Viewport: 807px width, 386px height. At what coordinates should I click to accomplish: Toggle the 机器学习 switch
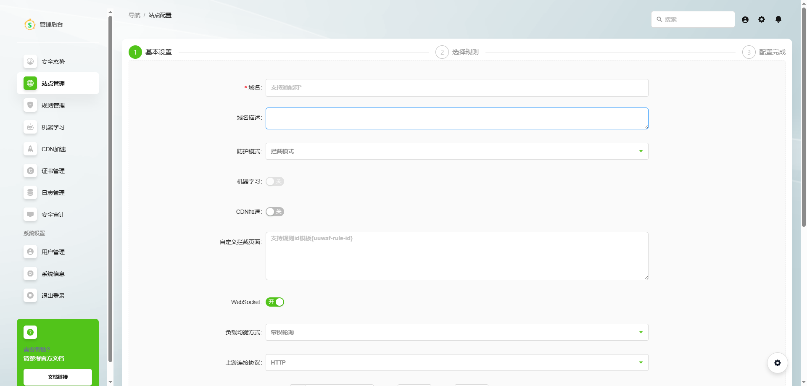275,181
